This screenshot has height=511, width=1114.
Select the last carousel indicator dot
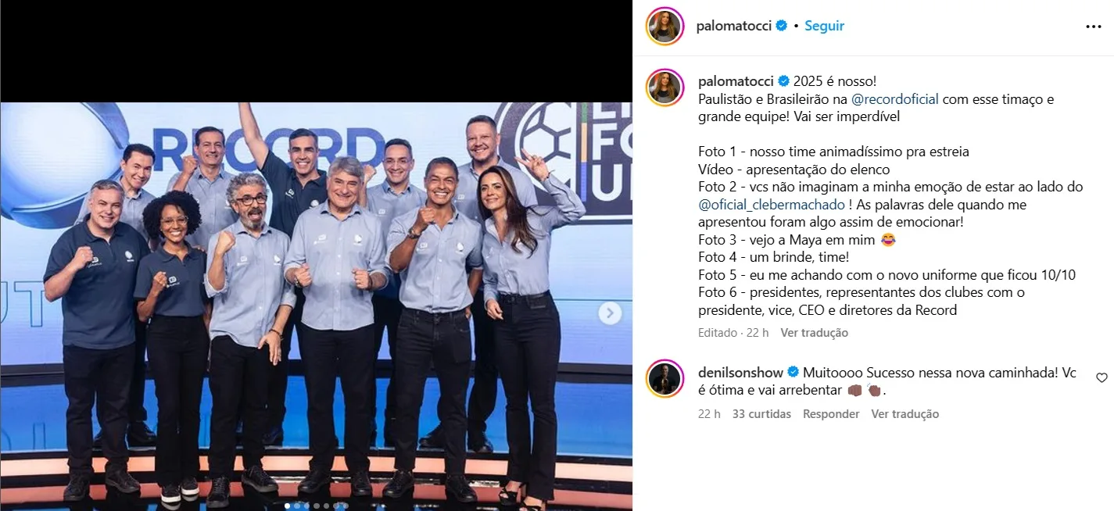(346, 506)
